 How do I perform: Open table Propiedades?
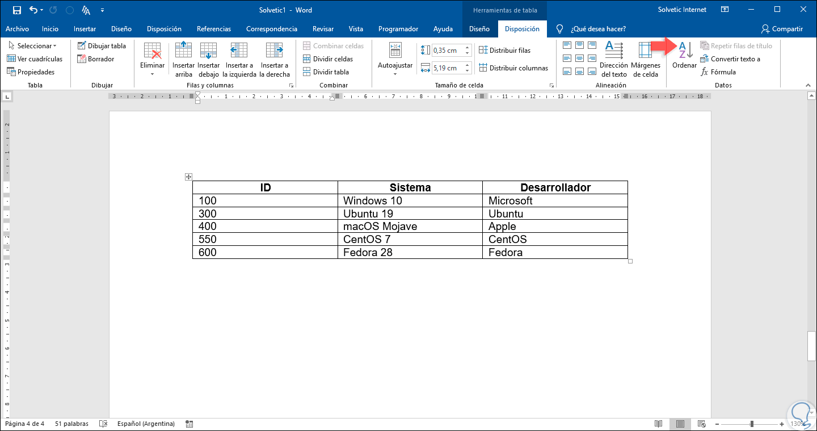click(x=31, y=72)
